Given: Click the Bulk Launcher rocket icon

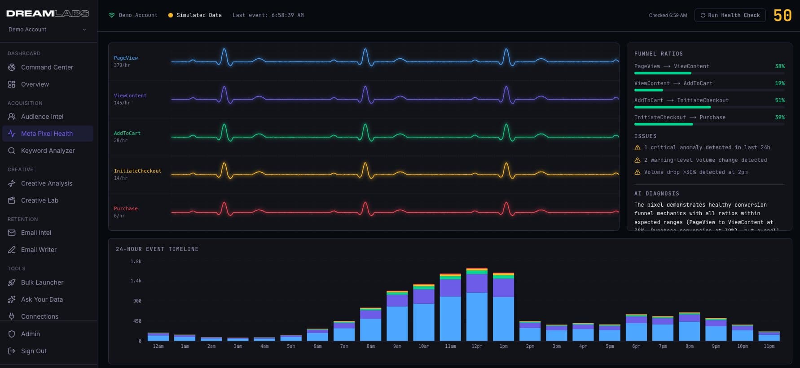Looking at the screenshot, I should 12,282.
